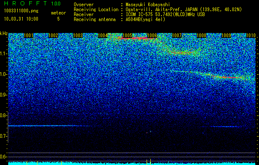Click the 1007 time marker label

pyautogui.click(x=177, y=35)
